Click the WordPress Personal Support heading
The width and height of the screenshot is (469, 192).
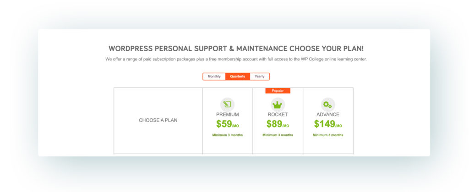tap(236, 48)
